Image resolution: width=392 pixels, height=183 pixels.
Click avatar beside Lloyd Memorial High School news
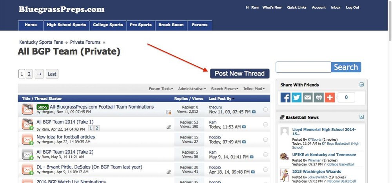(x=285, y=131)
